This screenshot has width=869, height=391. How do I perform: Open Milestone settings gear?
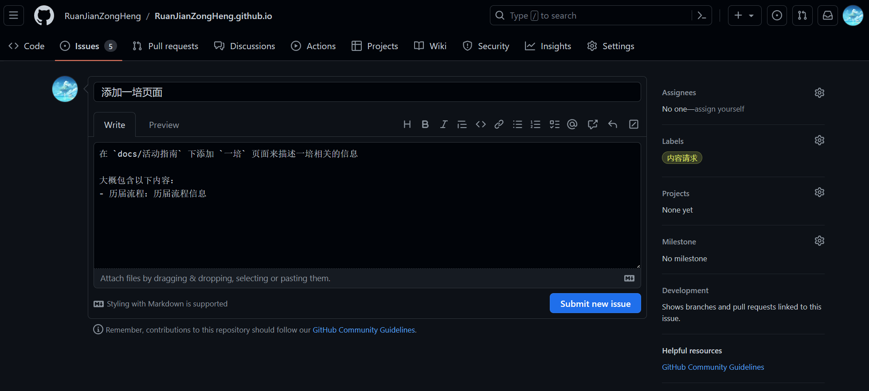click(x=819, y=241)
